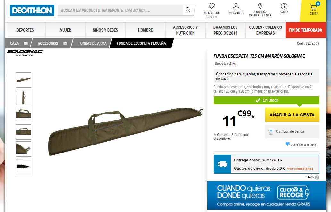Image resolution: width=331 pixels, height=212 pixels.
Task: Open the shopping cart Cesta icon
Action: (x=313, y=7)
